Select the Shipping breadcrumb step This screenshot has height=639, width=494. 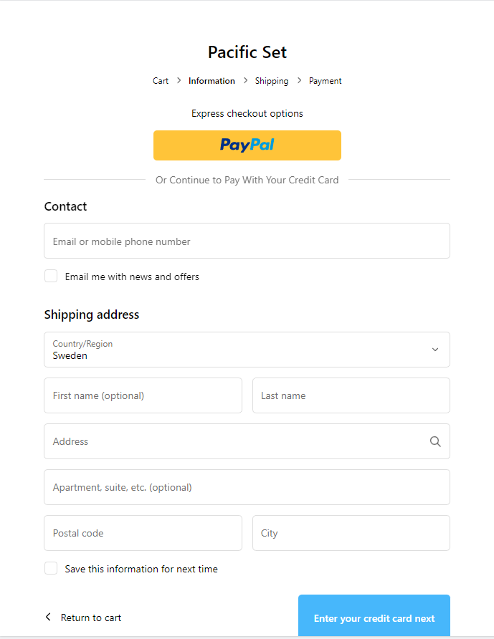click(272, 81)
